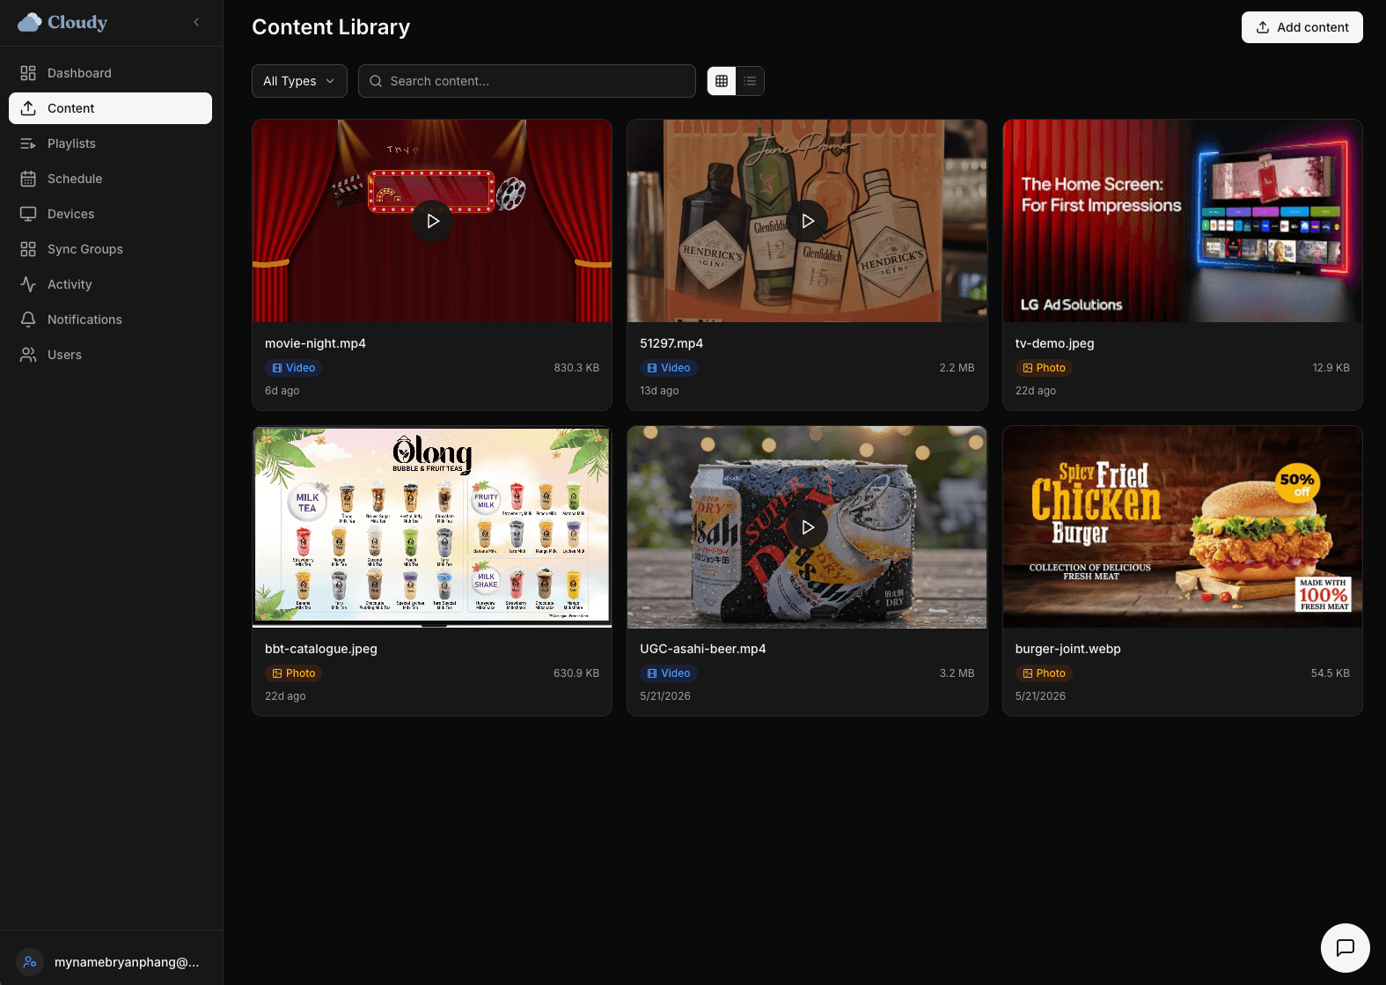Screen dimensions: 1386x985
Task: Click the Photo tag on tv-demo.jpeg
Action: coord(1044,368)
